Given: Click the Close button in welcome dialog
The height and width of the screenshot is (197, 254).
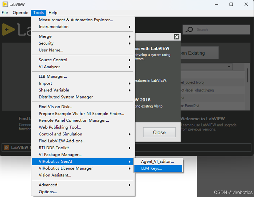Looking at the screenshot, I should pos(159,132).
